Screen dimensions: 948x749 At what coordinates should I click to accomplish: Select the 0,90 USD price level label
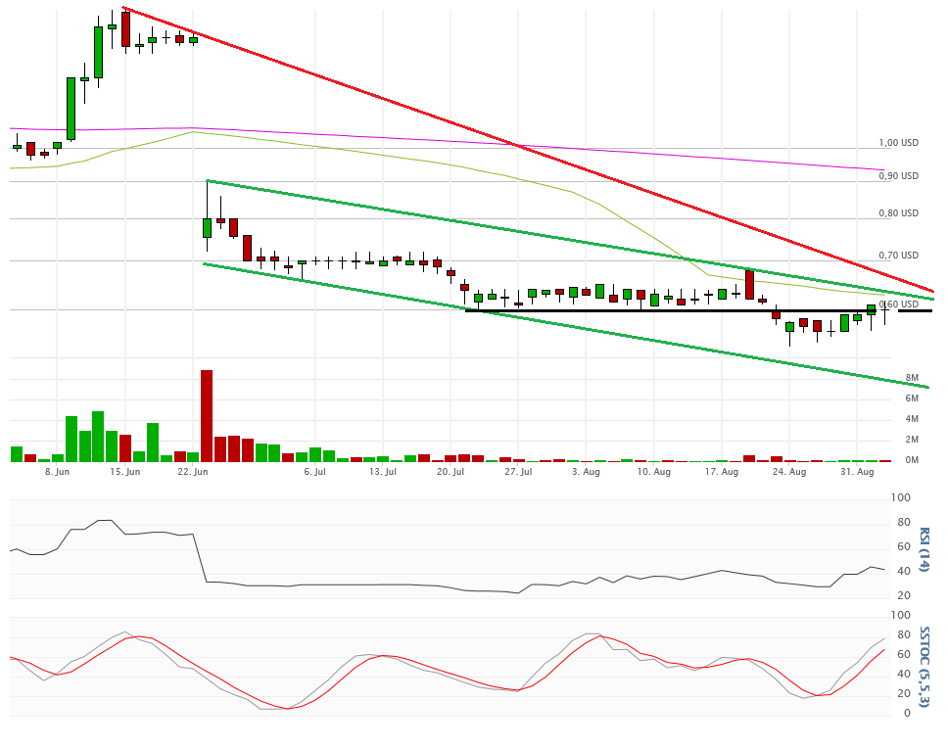click(897, 176)
